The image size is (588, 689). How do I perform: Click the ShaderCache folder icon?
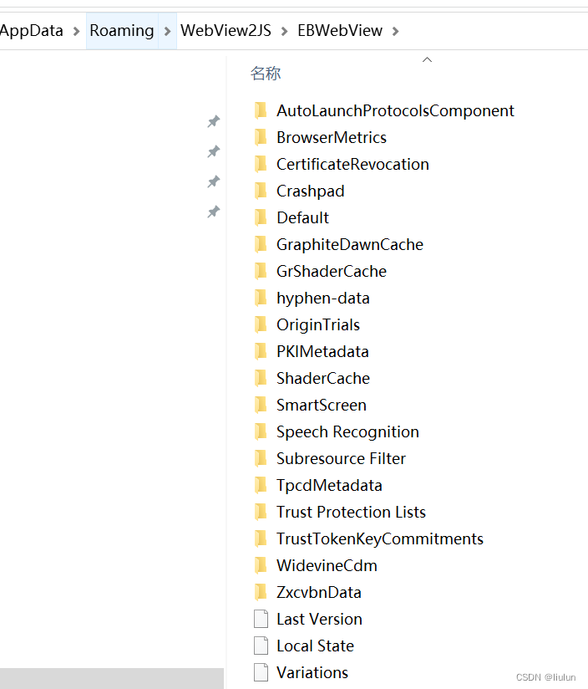pyautogui.click(x=261, y=378)
